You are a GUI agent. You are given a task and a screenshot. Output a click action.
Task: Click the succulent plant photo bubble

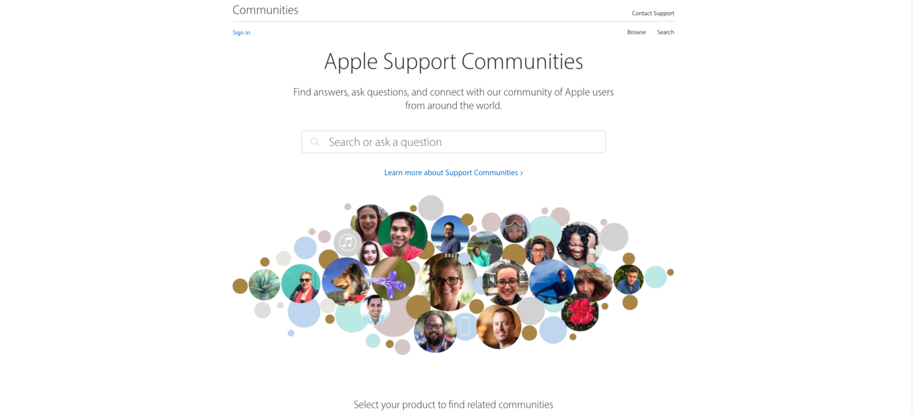(x=264, y=284)
